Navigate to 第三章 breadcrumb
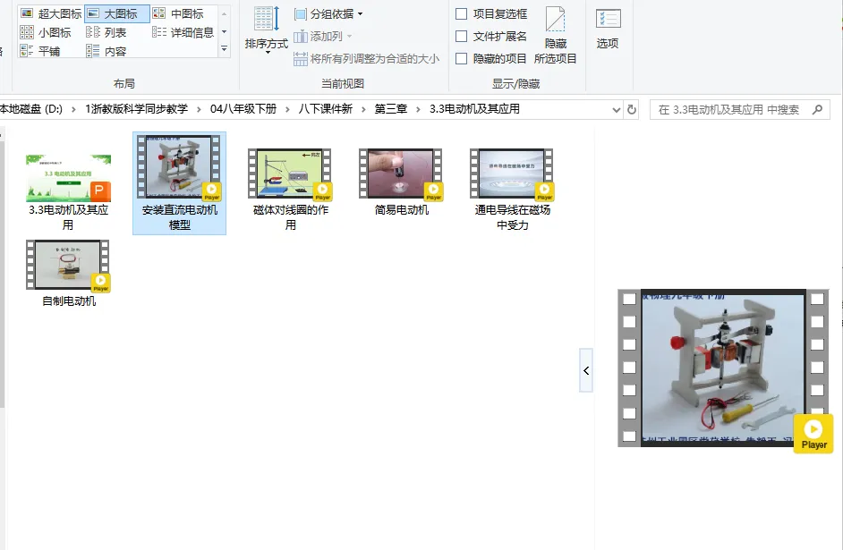 (x=391, y=110)
